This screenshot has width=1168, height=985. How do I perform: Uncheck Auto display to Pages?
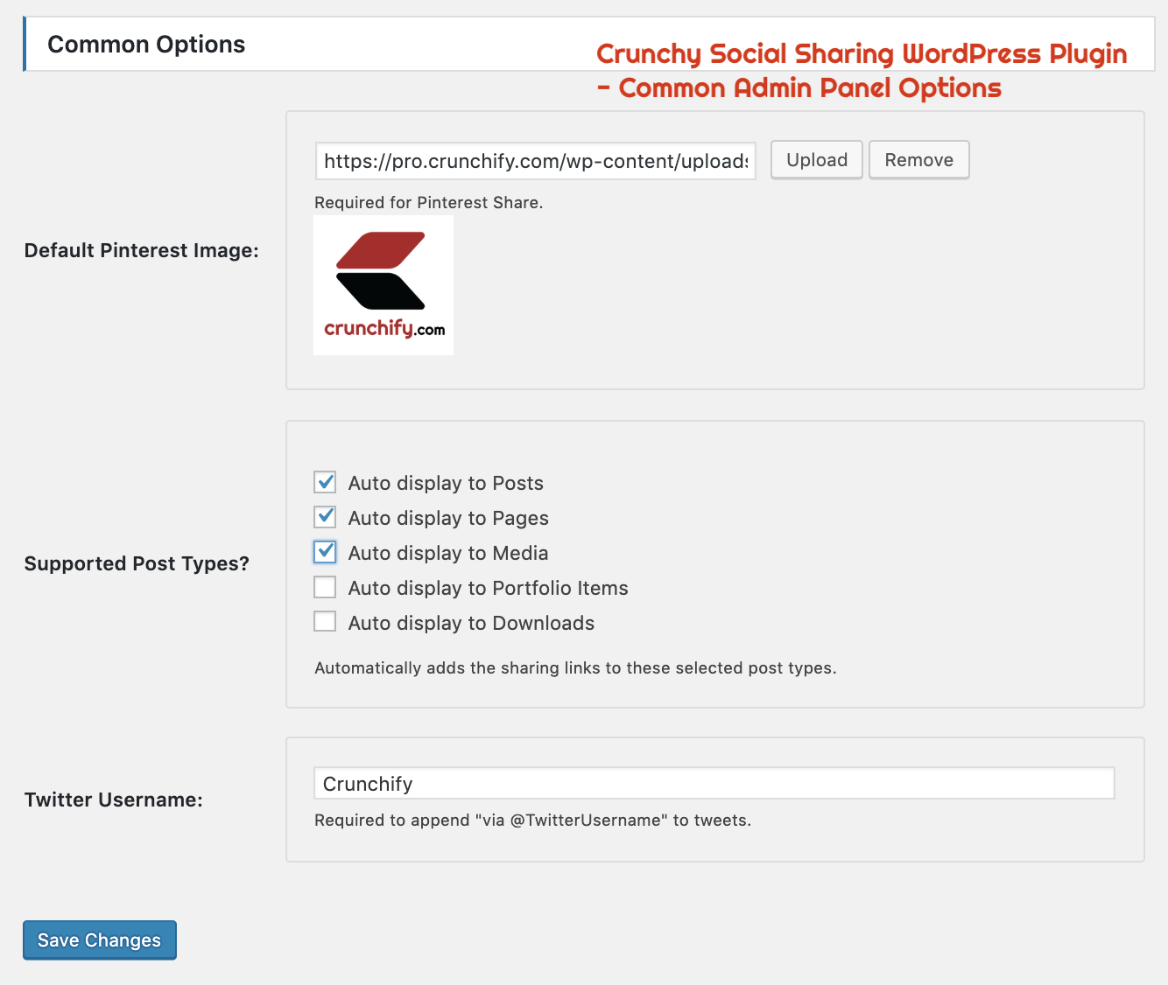coord(325,517)
